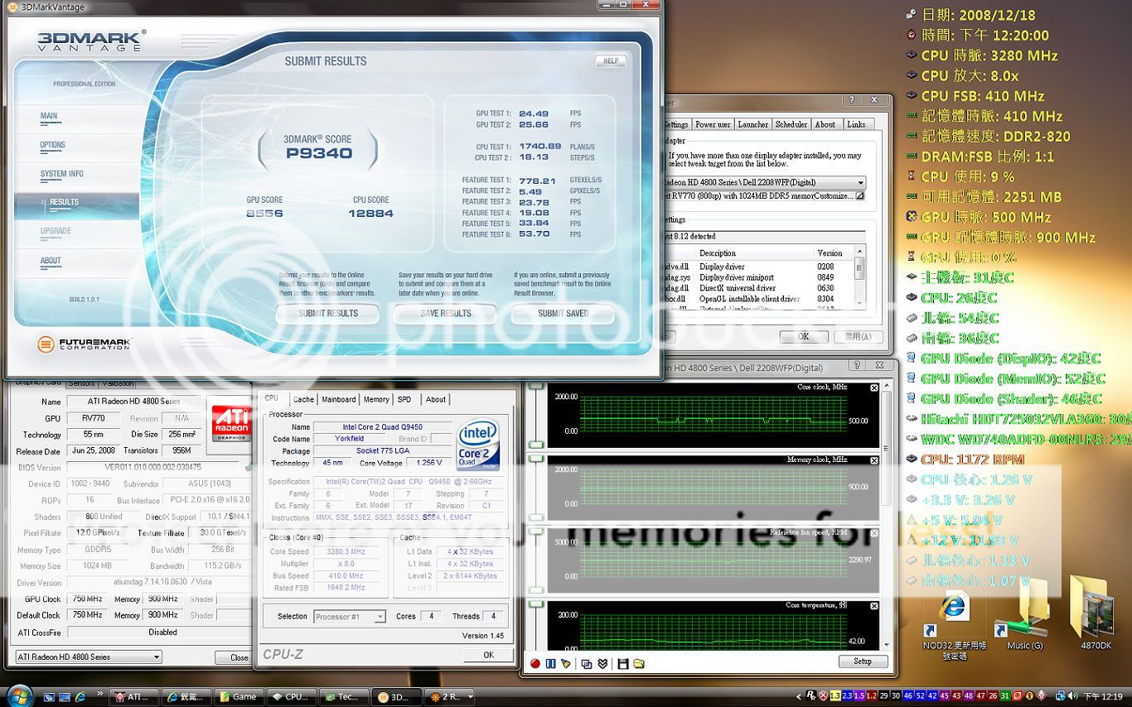Click the save floppy disk icon

pyautogui.click(x=622, y=663)
